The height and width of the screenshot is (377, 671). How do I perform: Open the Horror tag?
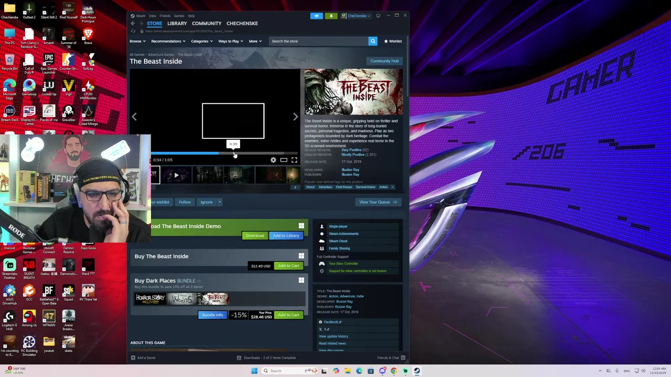pyautogui.click(x=310, y=187)
